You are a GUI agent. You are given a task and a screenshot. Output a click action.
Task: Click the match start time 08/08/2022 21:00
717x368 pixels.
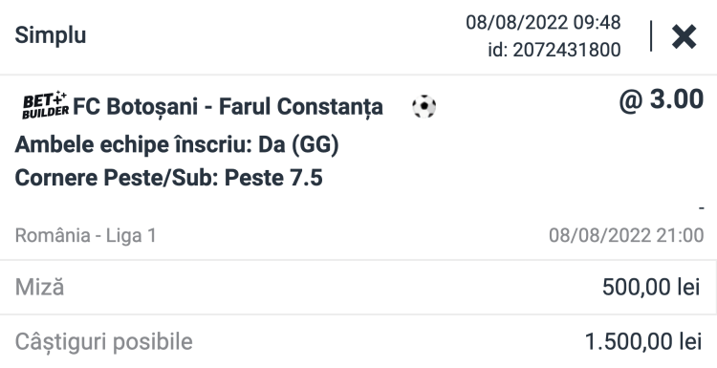click(626, 235)
